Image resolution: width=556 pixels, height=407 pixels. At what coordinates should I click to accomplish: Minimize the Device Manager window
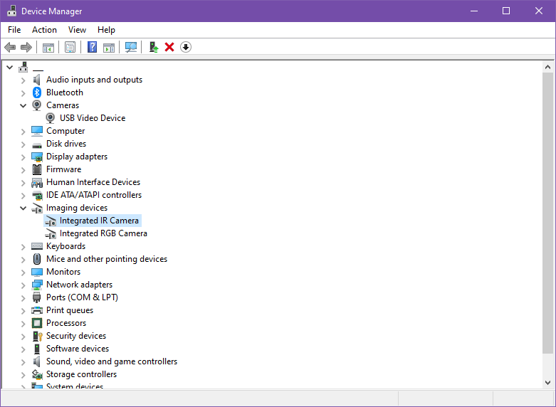(474, 11)
